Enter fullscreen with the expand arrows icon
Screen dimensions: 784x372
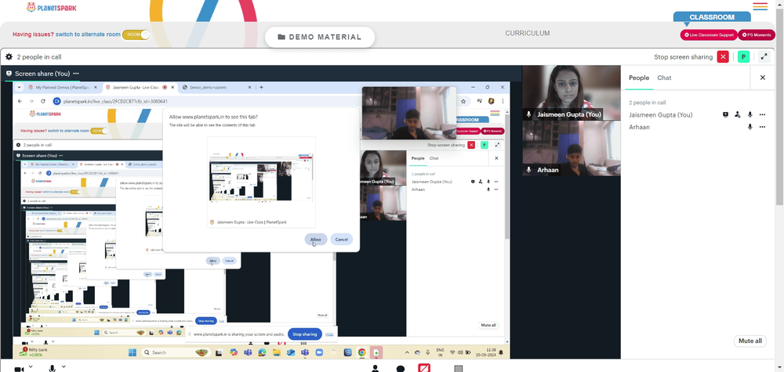(764, 57)
